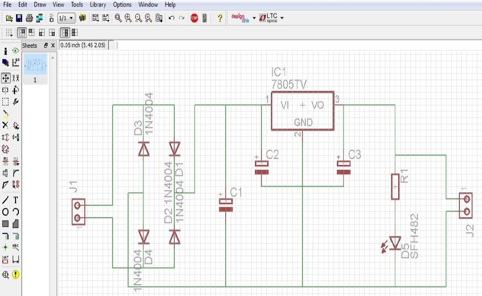The width and height of the screenshot is (482, 296).
Task: Choose the Circle drawing tool
Action: point(6,212)
